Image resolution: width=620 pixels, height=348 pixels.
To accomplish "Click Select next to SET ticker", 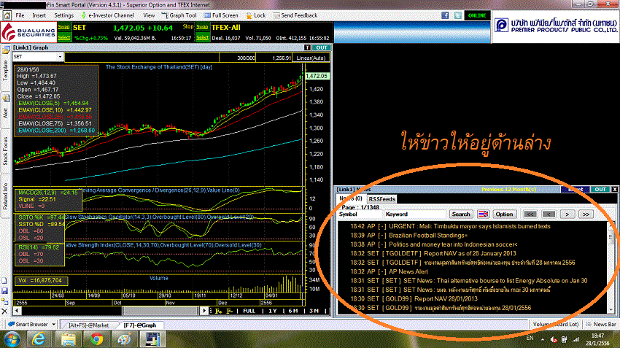I will tap(63, 37).
